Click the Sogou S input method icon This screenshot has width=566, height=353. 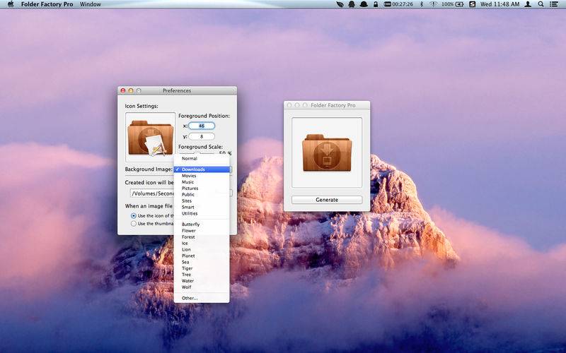coord(472,4)
